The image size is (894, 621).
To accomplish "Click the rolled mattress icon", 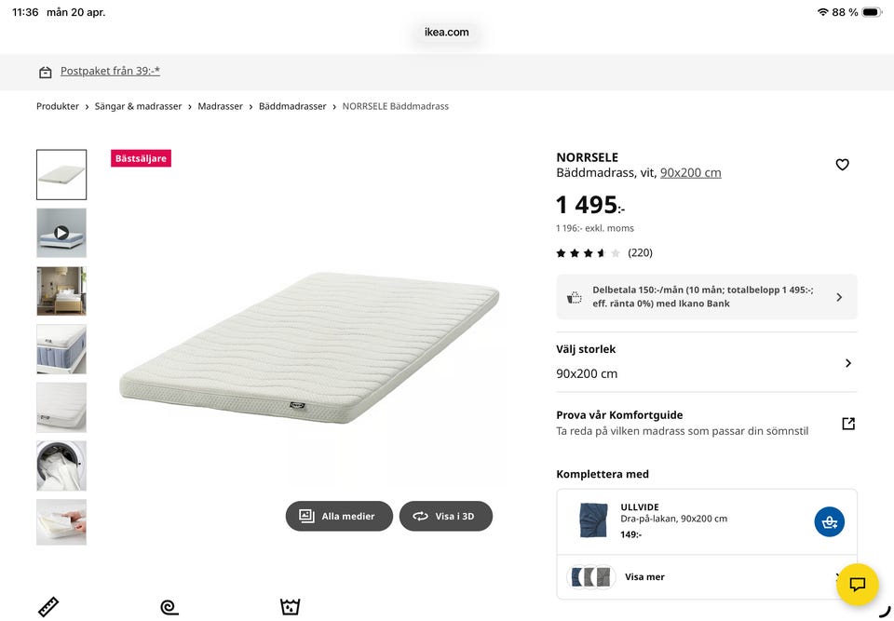I will (169, 607).
